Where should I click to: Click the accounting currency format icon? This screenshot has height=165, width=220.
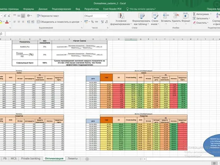coord(86,22)
